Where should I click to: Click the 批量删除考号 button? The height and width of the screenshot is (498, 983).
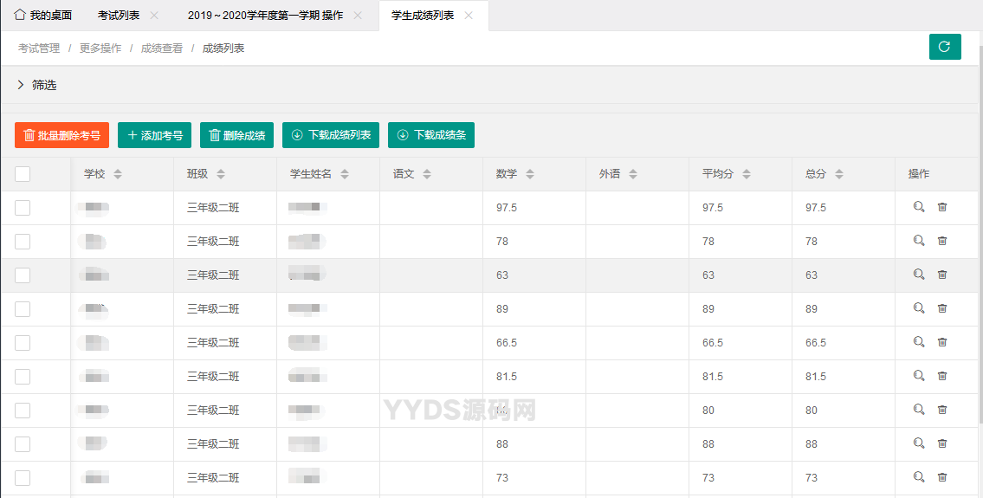[61, 135]
